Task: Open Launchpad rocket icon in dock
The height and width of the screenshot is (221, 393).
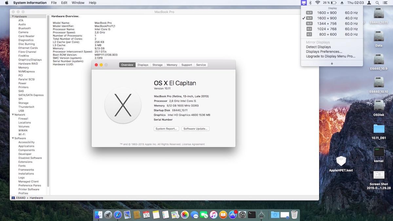Action: pos(108,215)
